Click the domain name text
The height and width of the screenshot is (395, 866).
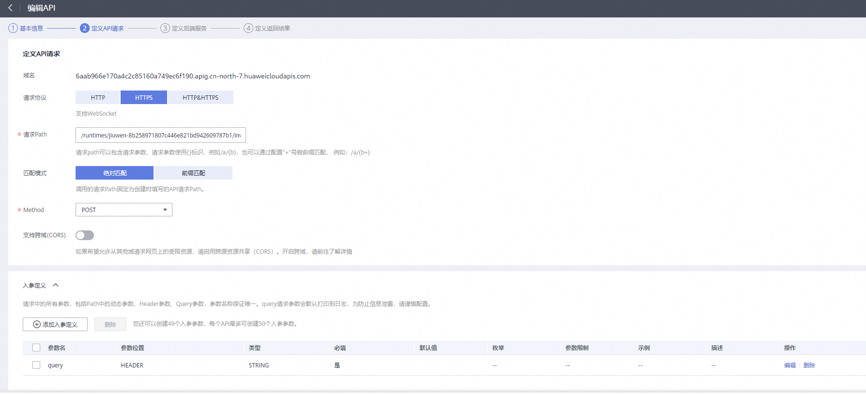pos(193,76)
